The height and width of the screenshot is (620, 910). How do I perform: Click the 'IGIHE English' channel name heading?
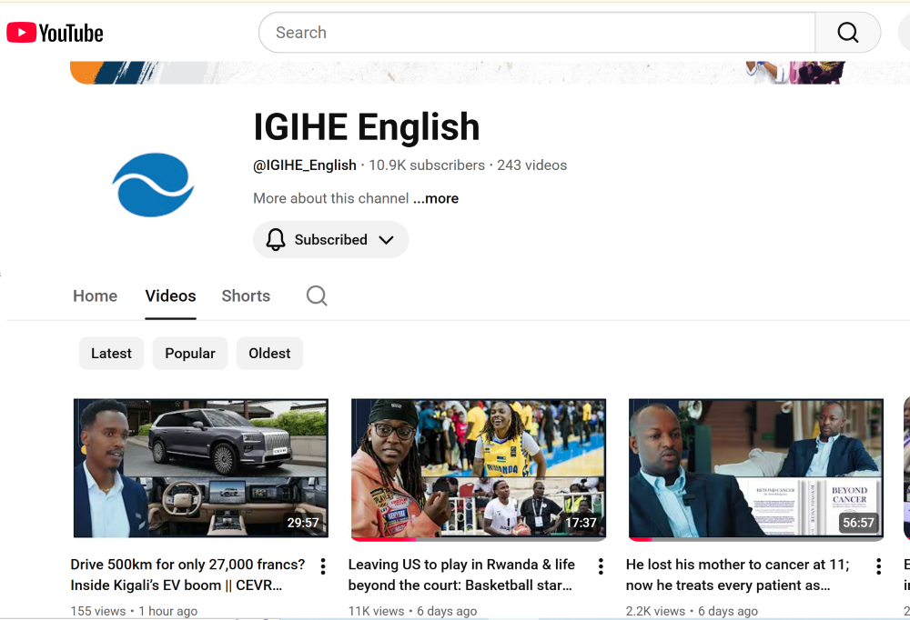(x=367, y=126)
